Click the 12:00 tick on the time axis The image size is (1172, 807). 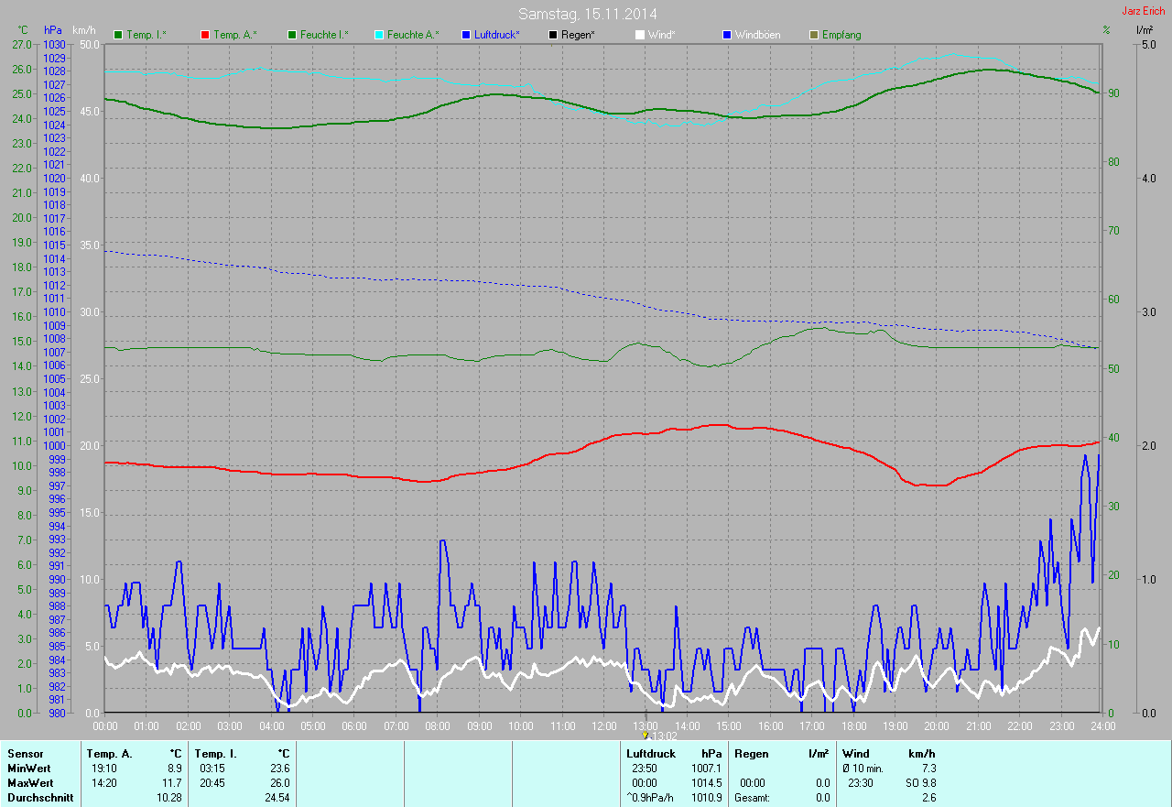click(603, 726)
